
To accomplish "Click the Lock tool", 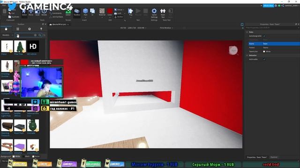I will coord(118,14).
